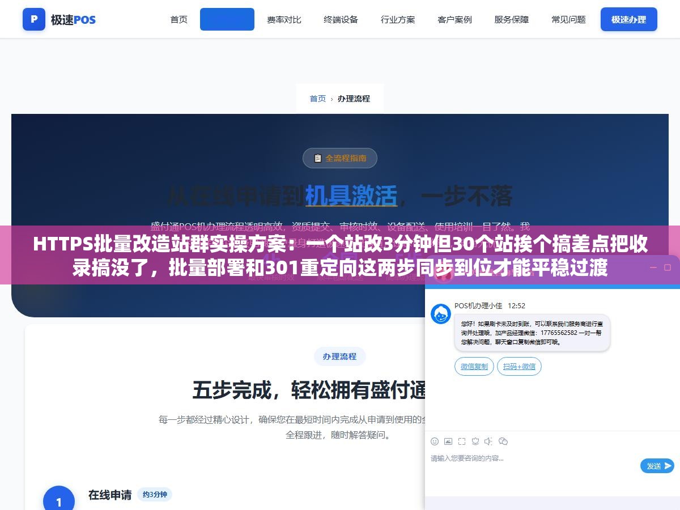The image size is (680, 510).
Task: Toggle the chat sound speaker icon
Action: [489, 441]
